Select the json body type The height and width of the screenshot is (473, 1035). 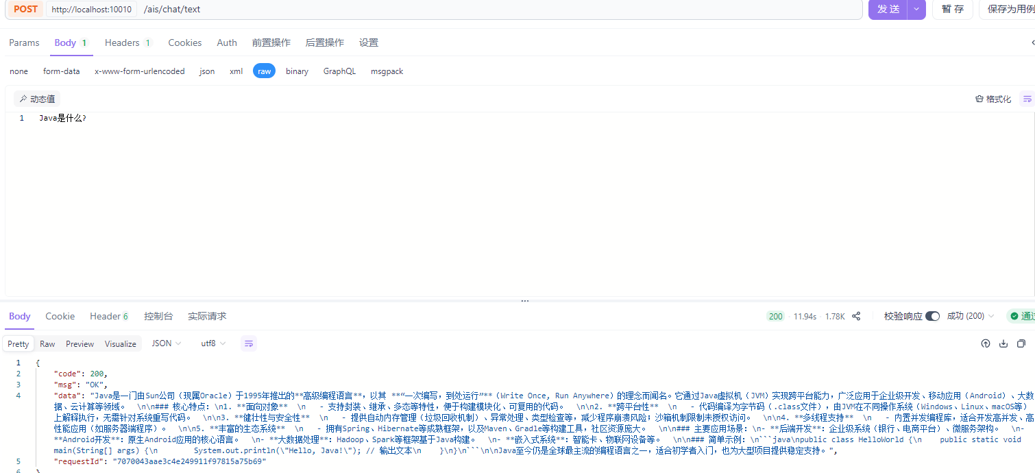pyautogui.click(x=207, y=71)
